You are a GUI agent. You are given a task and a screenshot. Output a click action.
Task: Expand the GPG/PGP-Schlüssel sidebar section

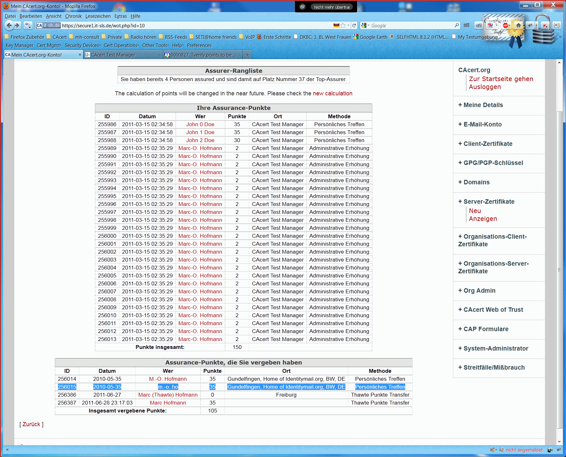coord(491,163)
